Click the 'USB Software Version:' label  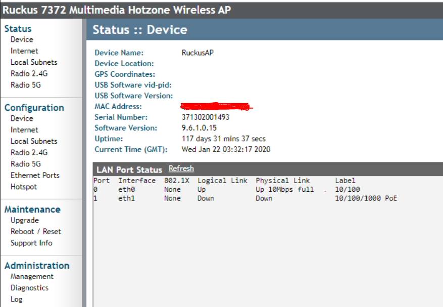point(134,96)
